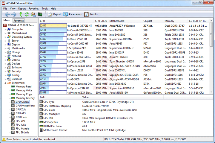
Task: Sort results by CPU Clock column header
Action: (101, 21)
